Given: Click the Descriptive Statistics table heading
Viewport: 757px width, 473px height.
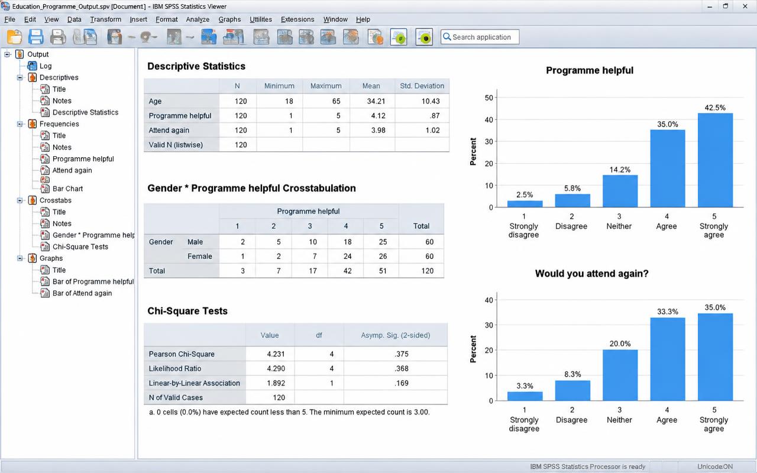Looking at the screenshot, I should (196, 66).
